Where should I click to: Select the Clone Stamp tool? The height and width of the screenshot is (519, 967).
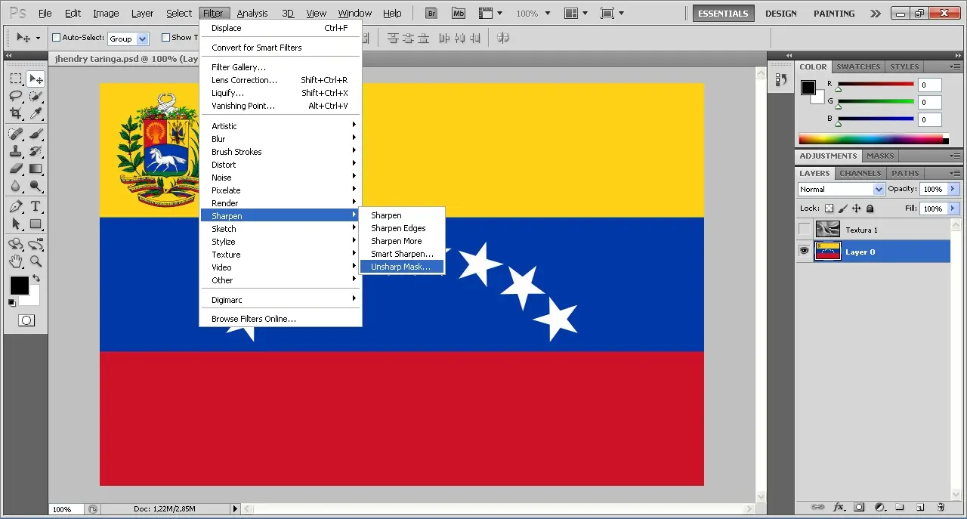pyautogui.click(x=16, y=151)
